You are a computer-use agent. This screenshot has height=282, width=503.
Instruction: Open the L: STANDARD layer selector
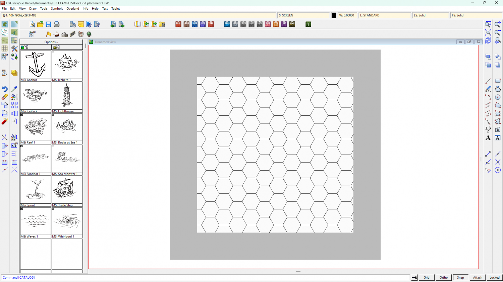(x=384, y=15)
